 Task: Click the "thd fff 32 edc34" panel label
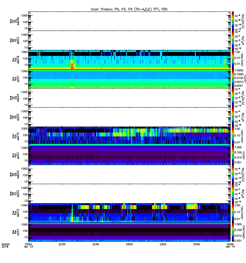14,98
